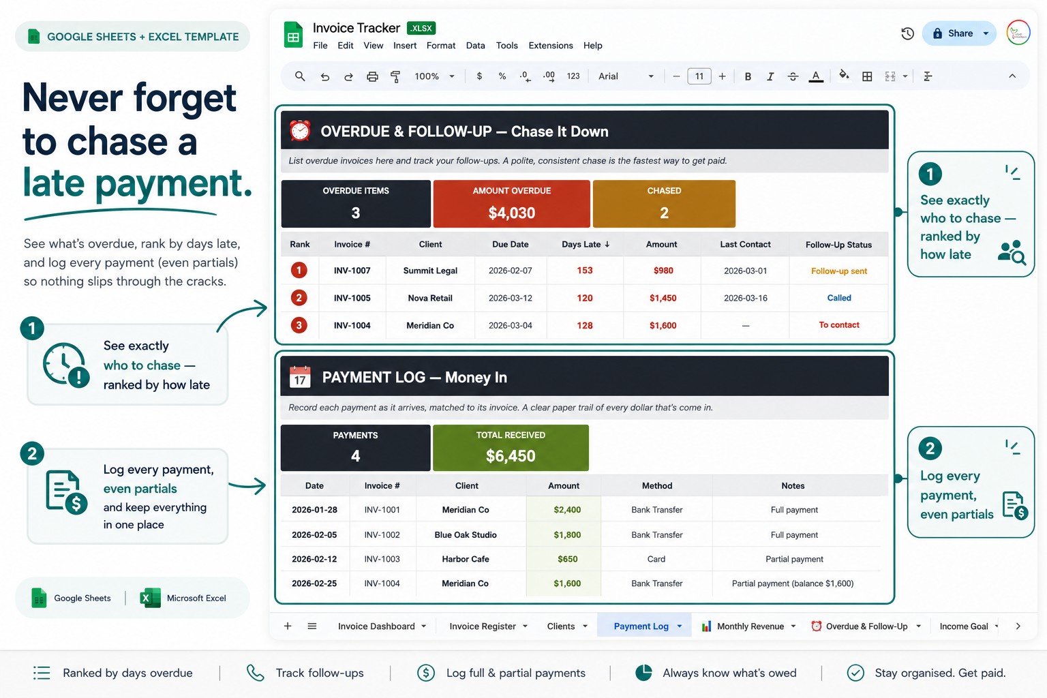This screenshot has height=698, width=1047.
Task: Switch to the Clients tab
Action: point(561,626)
